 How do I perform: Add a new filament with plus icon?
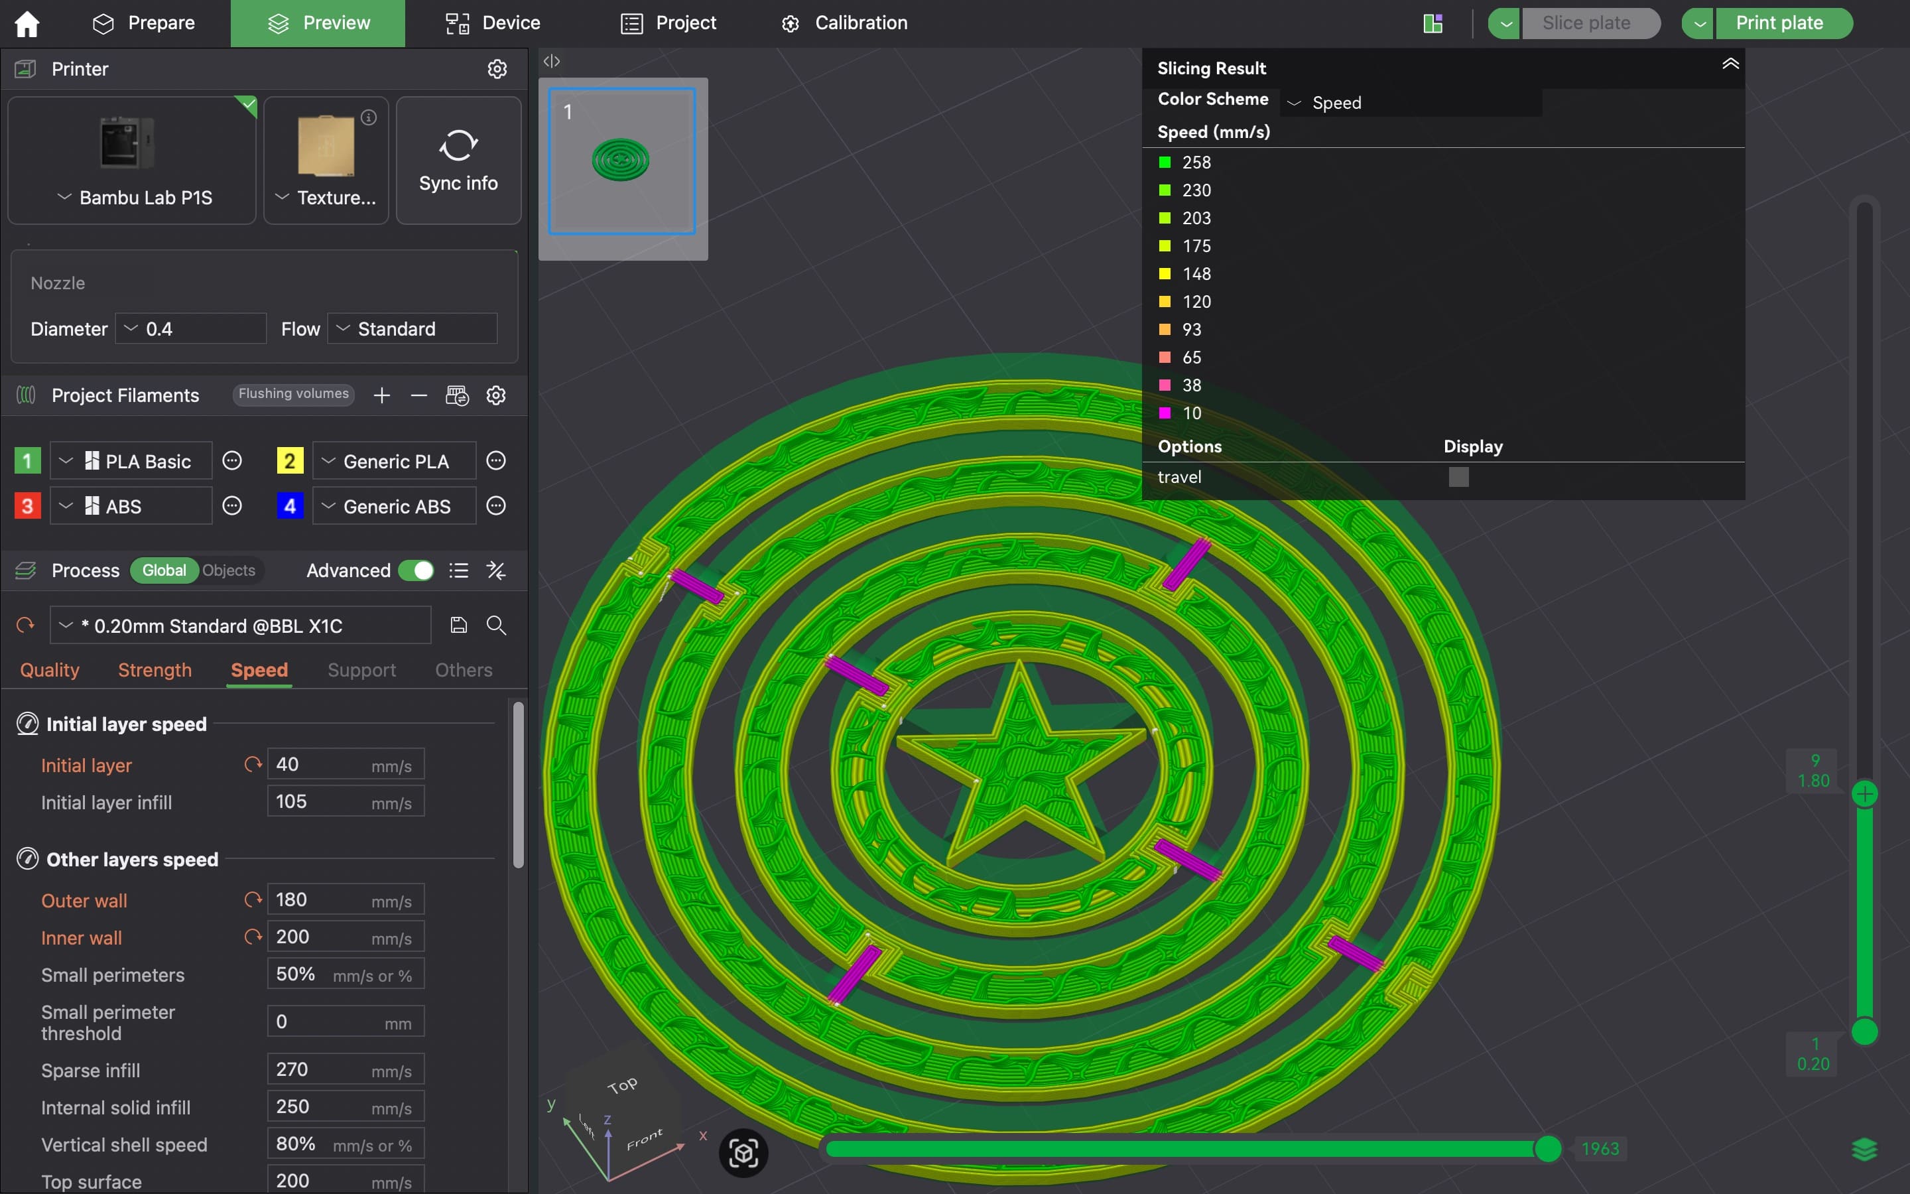click(382, 395)
